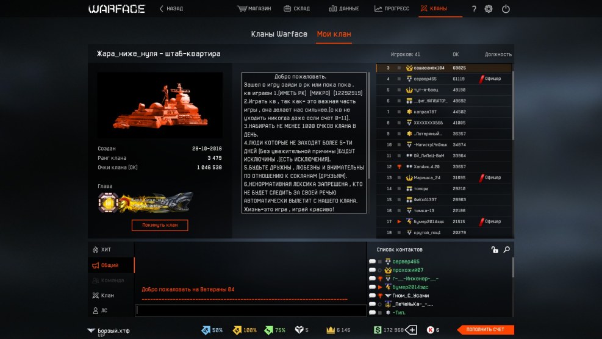This screenshot has height=339, width=602.
Task: Click the contacts list search magnifier
Action: (x=506, y=249)
